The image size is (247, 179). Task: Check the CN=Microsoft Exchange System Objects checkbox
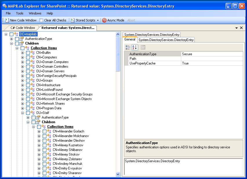pos(28,99)
